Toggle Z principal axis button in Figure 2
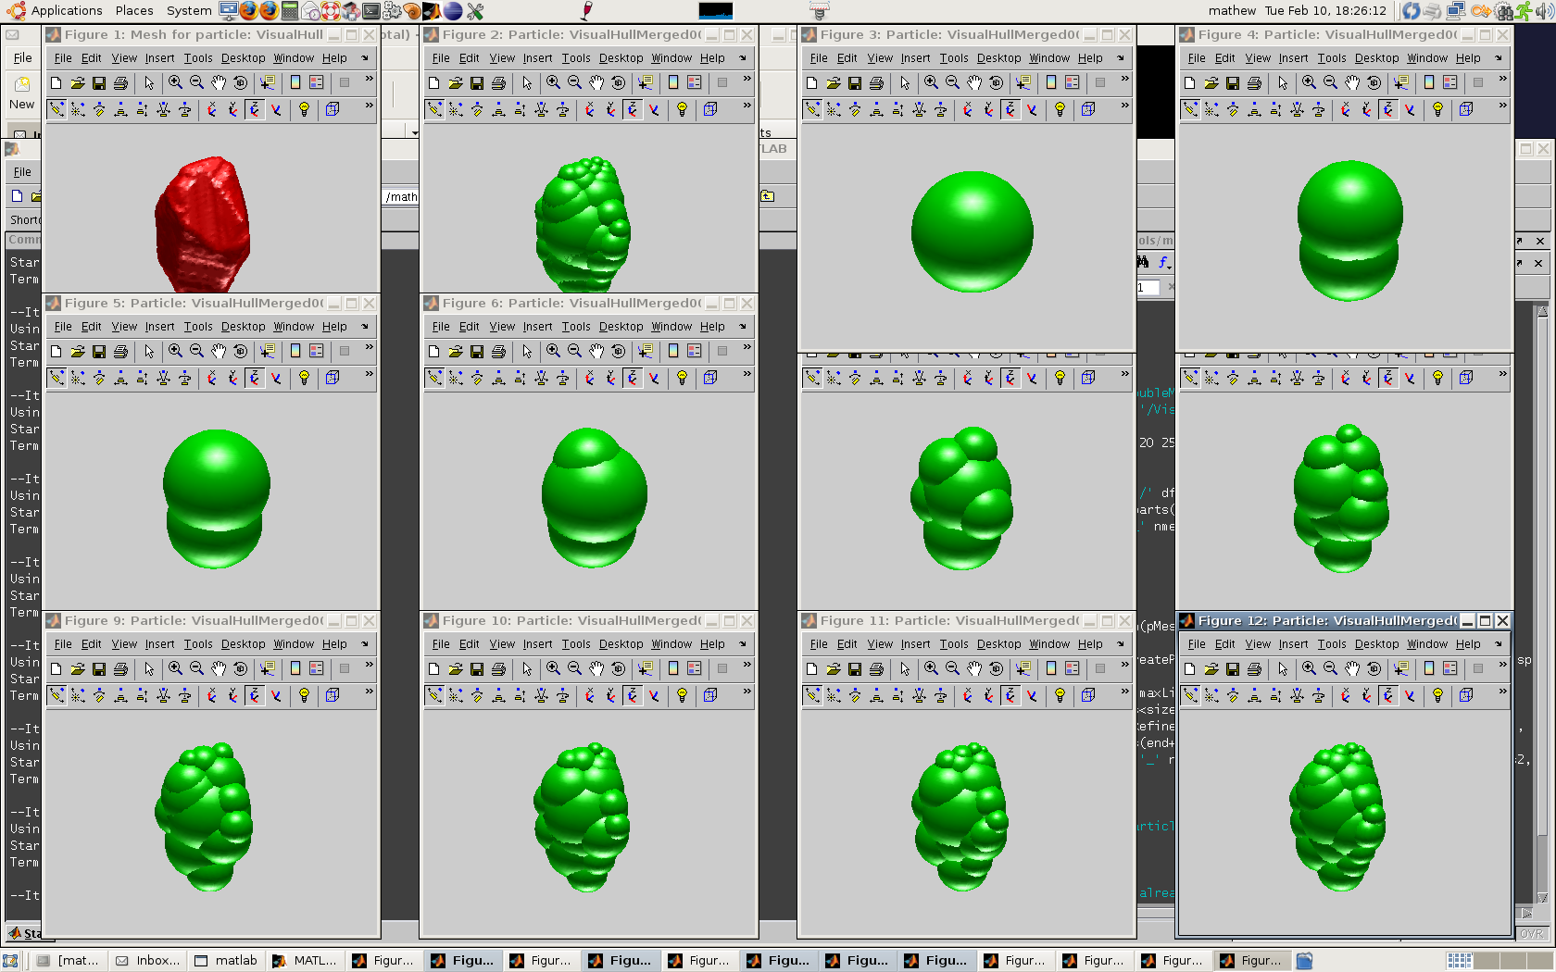Viewport: 1556px width, 972px height. 633,109
